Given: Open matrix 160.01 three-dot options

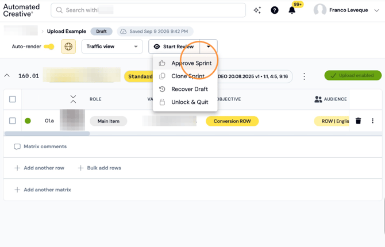Looking at the screenshot, I should 304,76.
